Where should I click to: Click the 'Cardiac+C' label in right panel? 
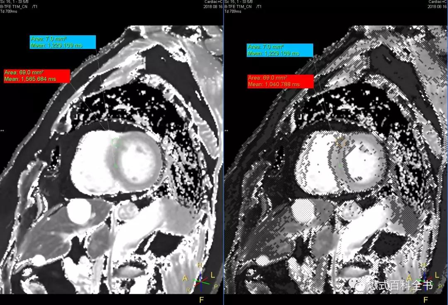[438, 2]
